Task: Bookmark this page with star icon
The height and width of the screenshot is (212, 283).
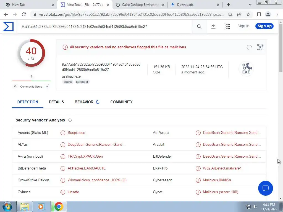Action: 248,14
